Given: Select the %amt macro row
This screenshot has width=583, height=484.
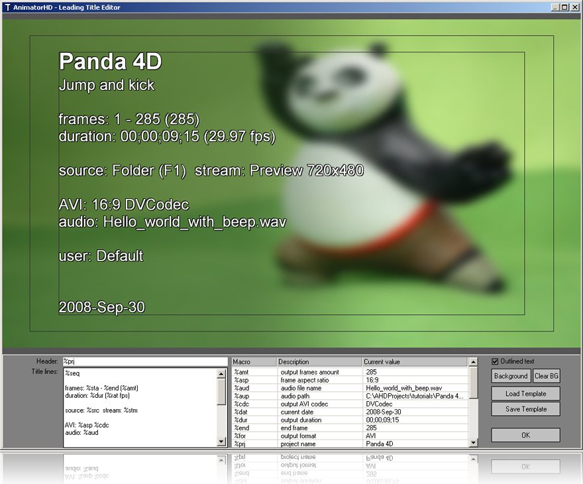Looking at the screenshot, I should (x=350, y=372).
